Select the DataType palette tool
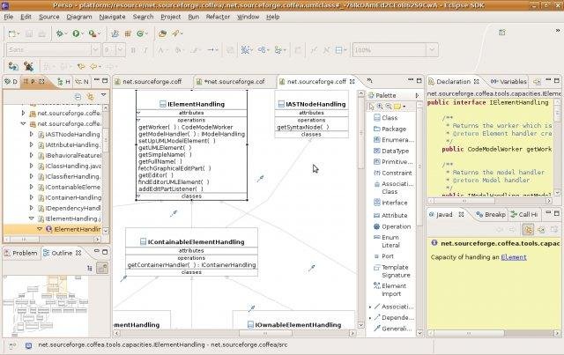Screen dimensions: 564x355 point(396,151)
